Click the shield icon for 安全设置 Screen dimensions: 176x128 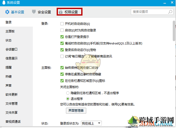pyautogui.click(x=34, y=12)
